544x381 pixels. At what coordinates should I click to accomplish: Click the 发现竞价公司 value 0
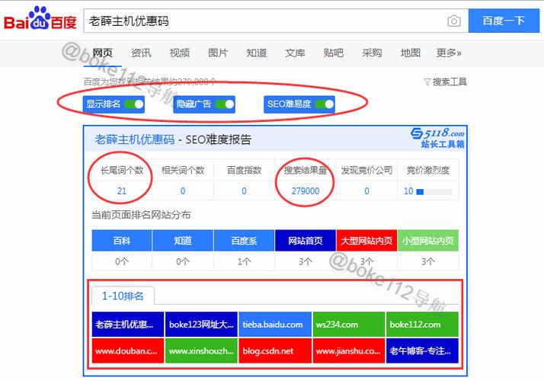[366, 190]
